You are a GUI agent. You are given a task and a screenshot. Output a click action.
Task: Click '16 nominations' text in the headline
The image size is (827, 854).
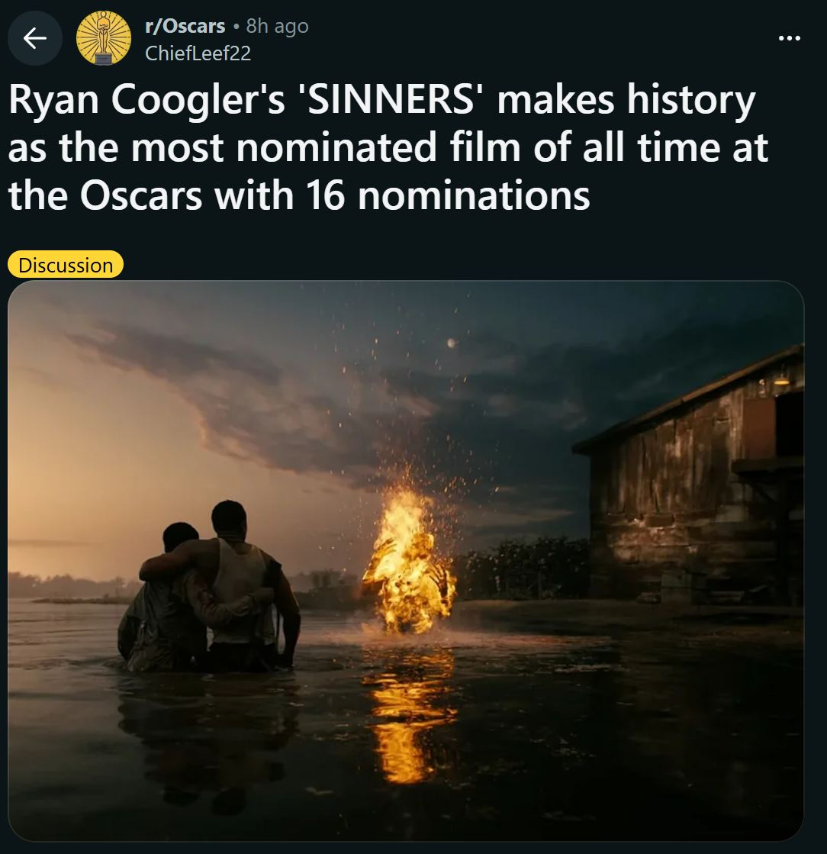(x=448, y=195)
